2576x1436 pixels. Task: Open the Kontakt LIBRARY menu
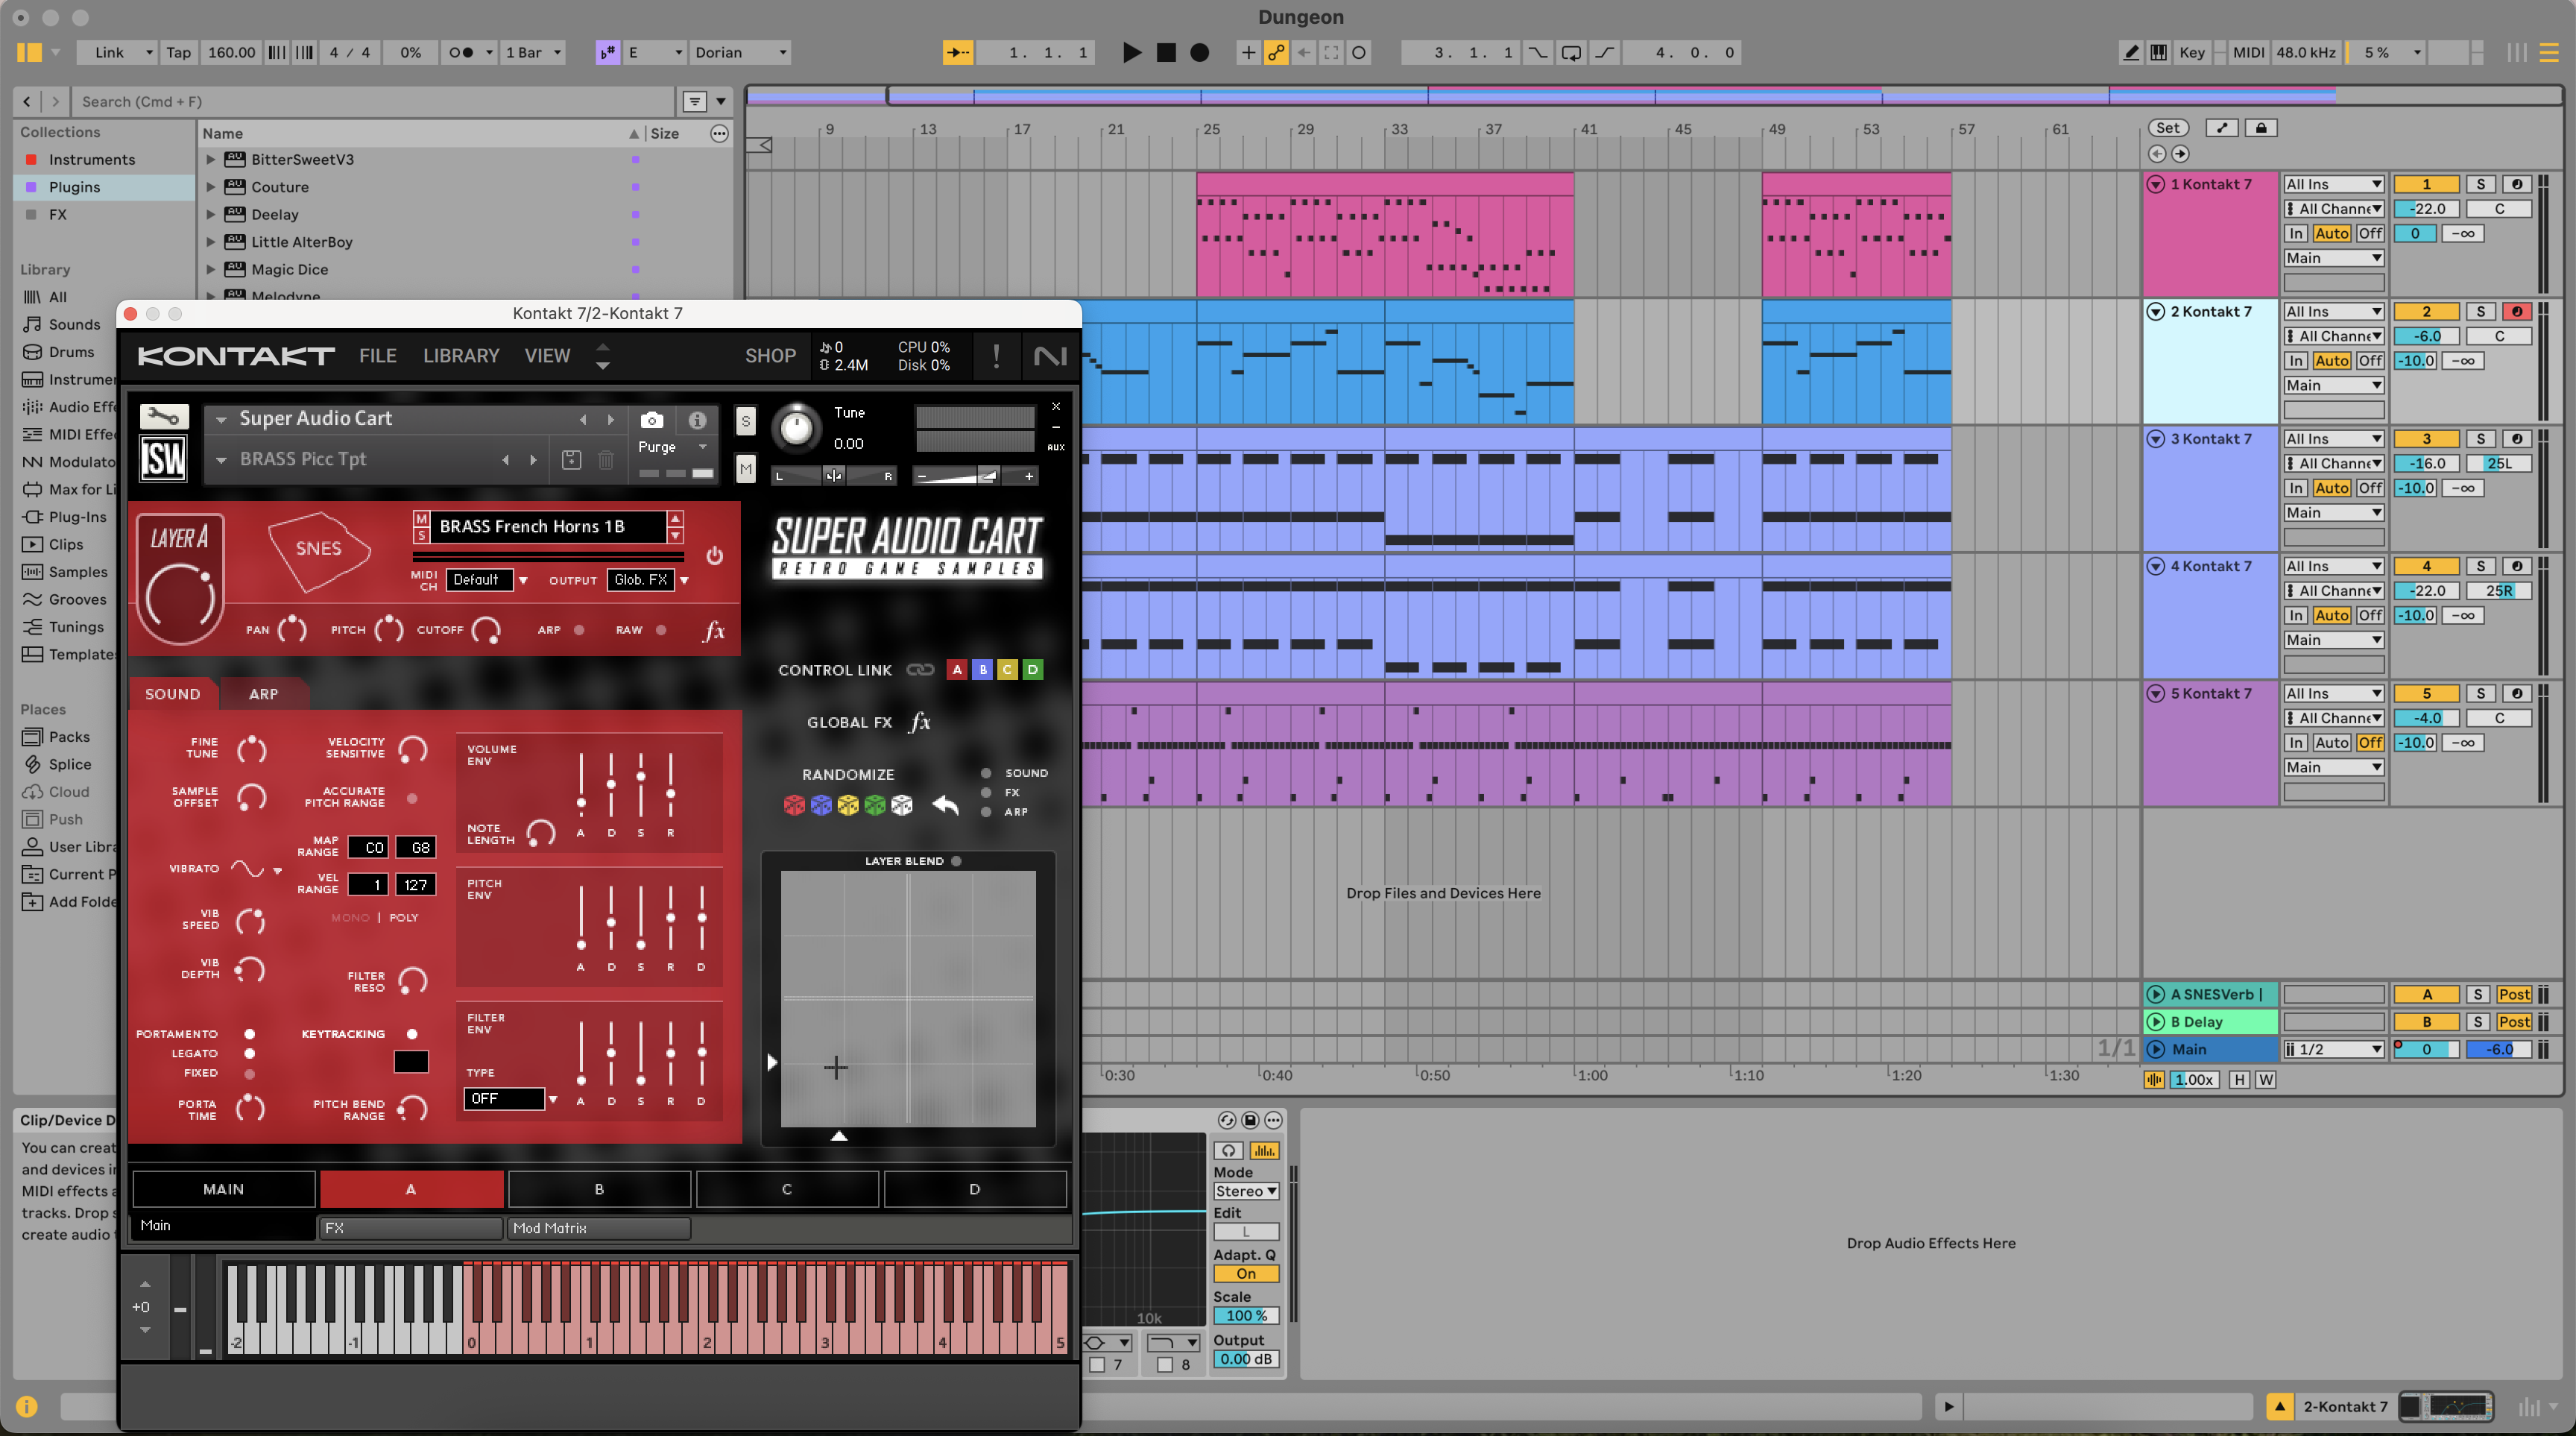(461, 356)
